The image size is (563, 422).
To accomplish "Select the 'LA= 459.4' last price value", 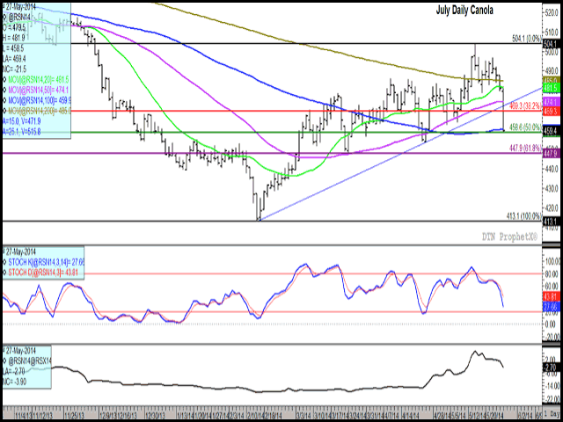I will pyautogui.click(x=15, y=59).
